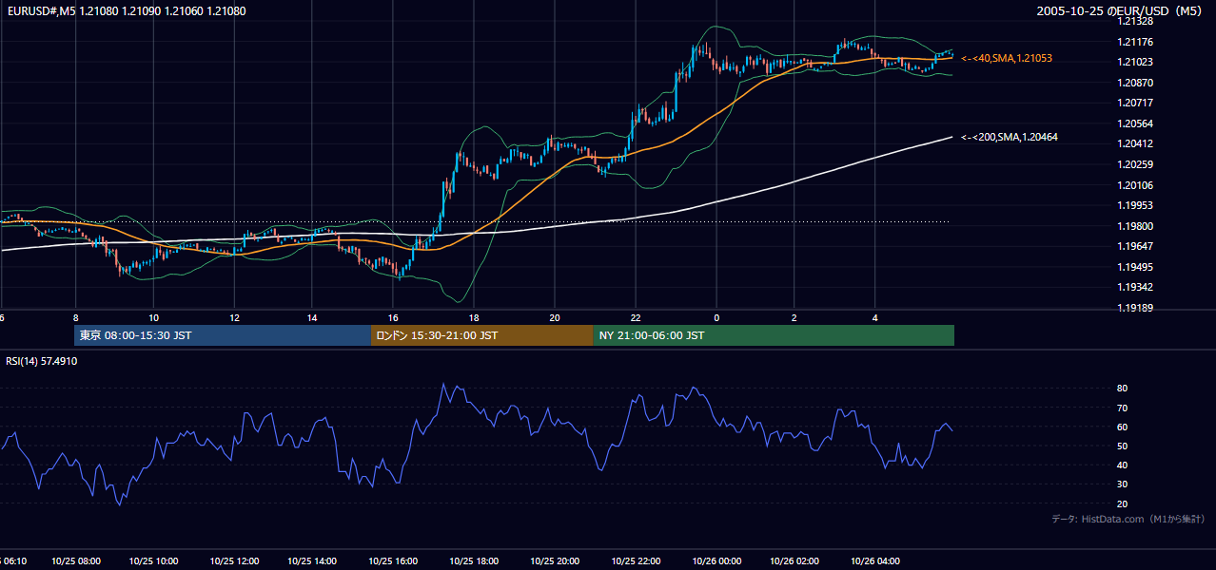
Task: Click RSI scale value 30
Action: [x=1123, y=484]
